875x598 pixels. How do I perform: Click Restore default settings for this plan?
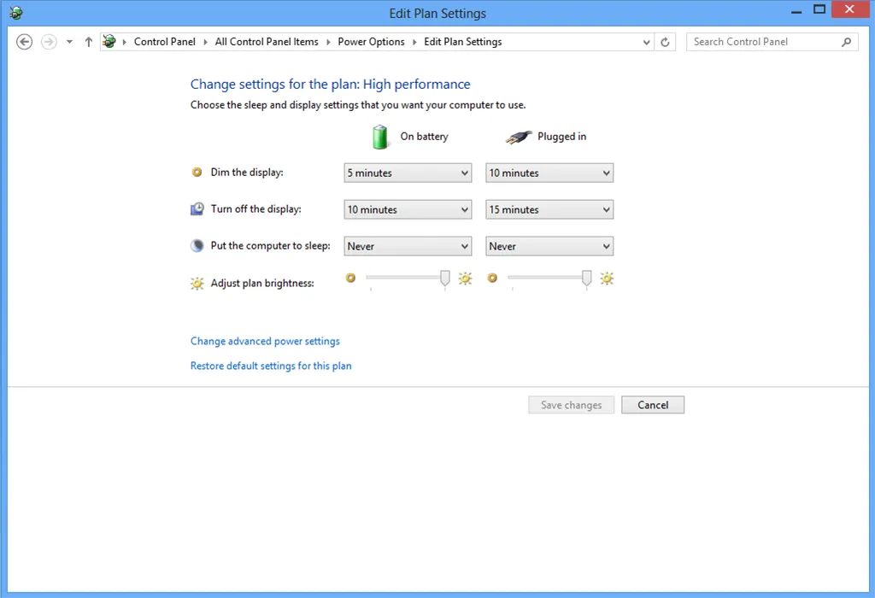point(271,366)
